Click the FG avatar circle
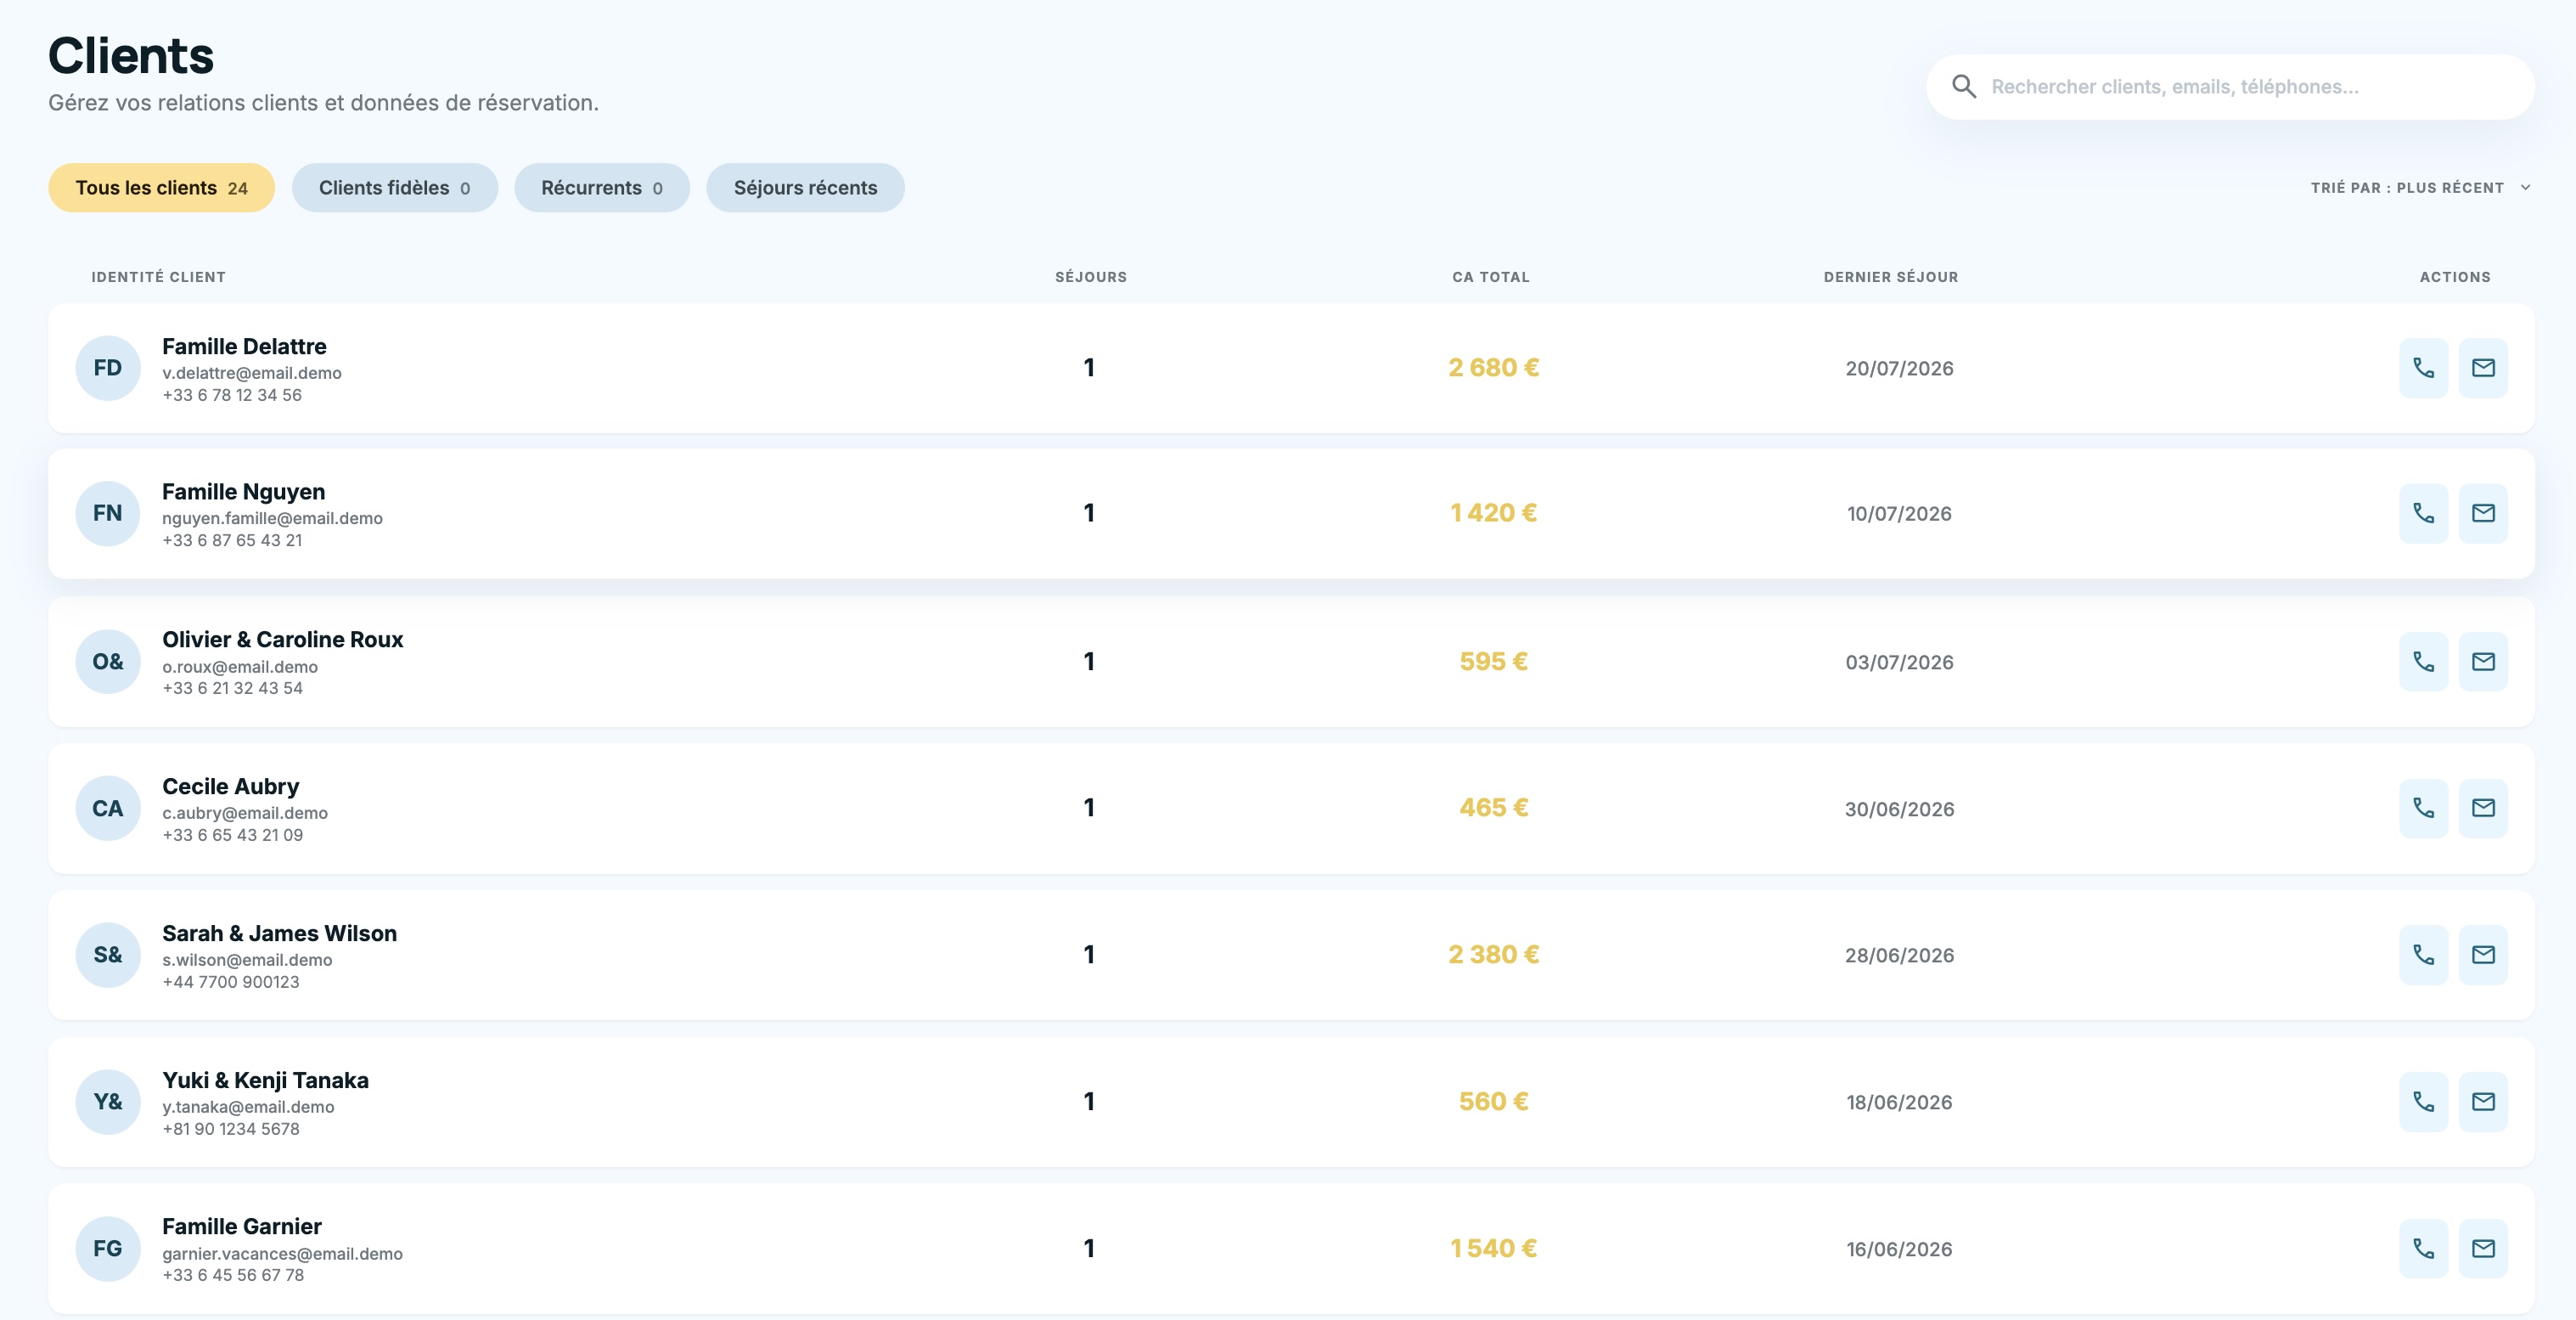 point(108,1248)
